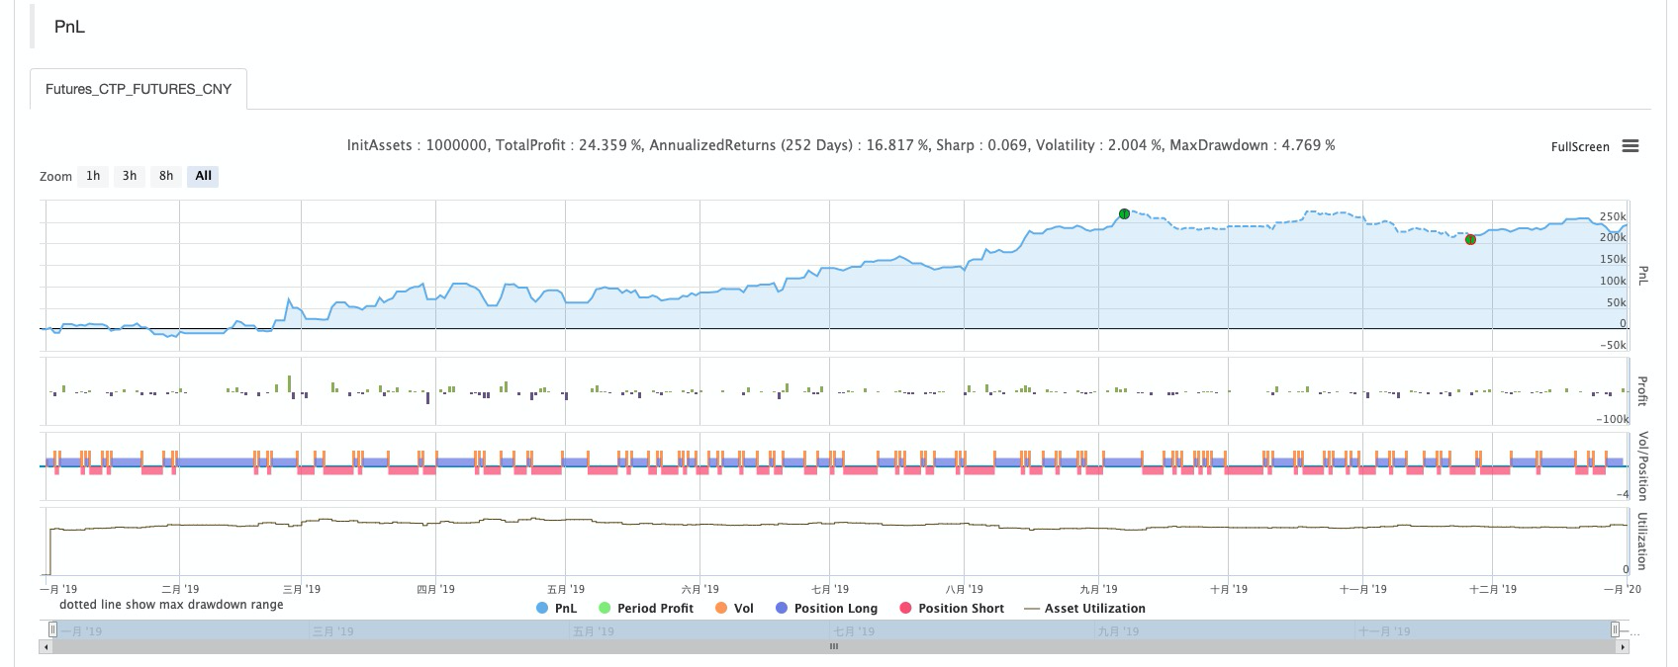
Task: Click the -100k Profit axis label
Action: point(1612,419)
